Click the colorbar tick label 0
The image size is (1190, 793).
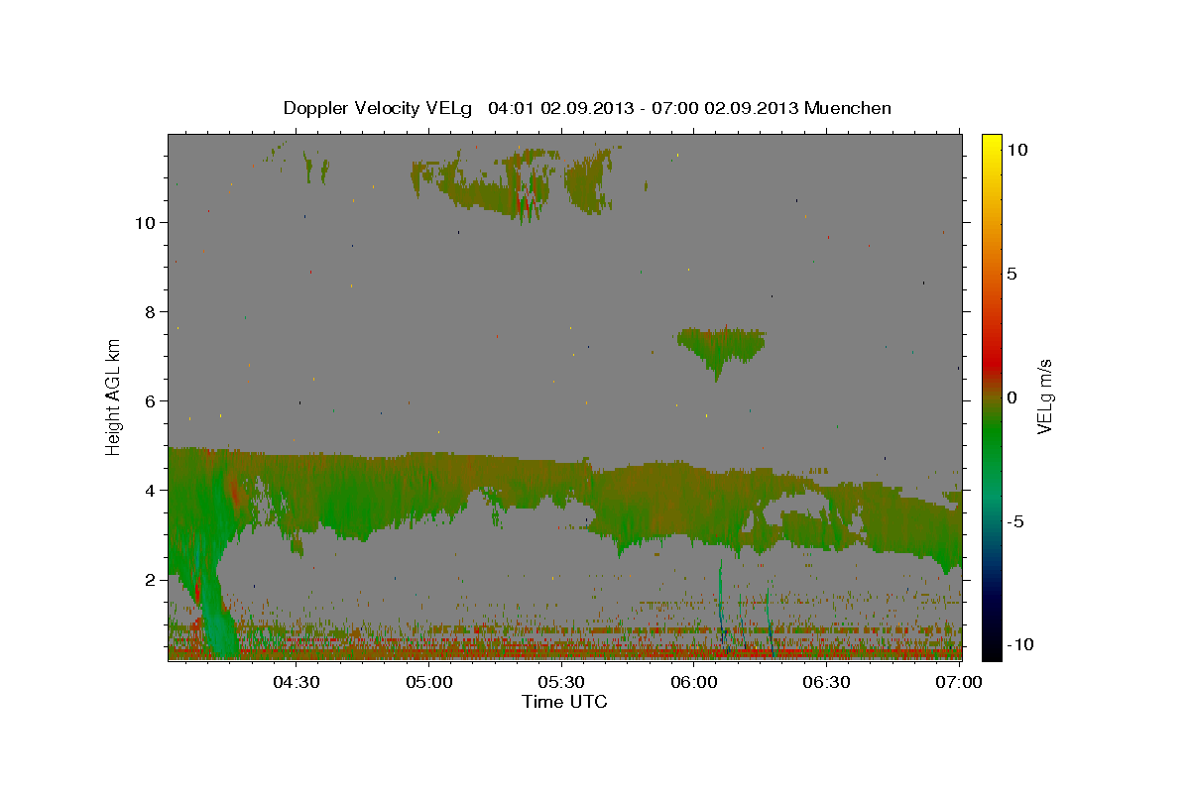1011,397
